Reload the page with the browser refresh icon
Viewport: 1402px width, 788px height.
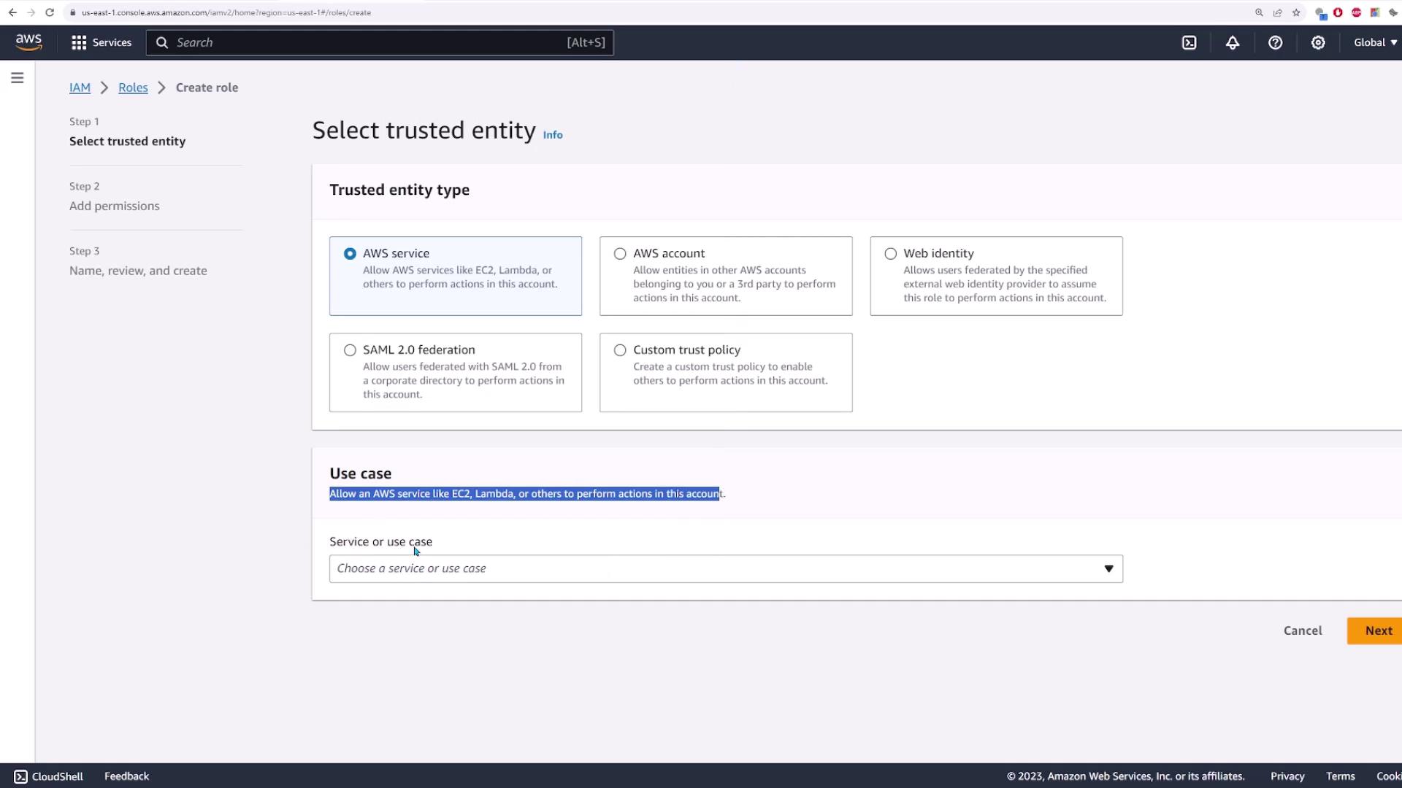[50, 12]
